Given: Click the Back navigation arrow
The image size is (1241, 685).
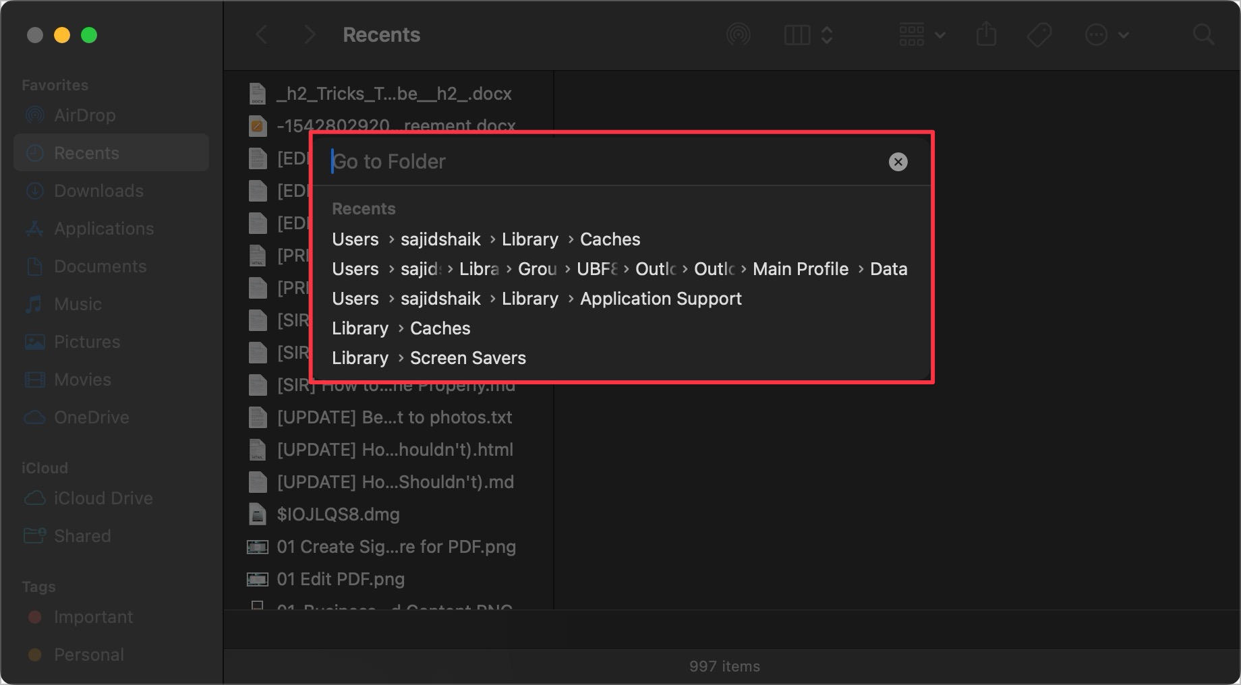Looking at the screenshot, I should pos(262,34).
